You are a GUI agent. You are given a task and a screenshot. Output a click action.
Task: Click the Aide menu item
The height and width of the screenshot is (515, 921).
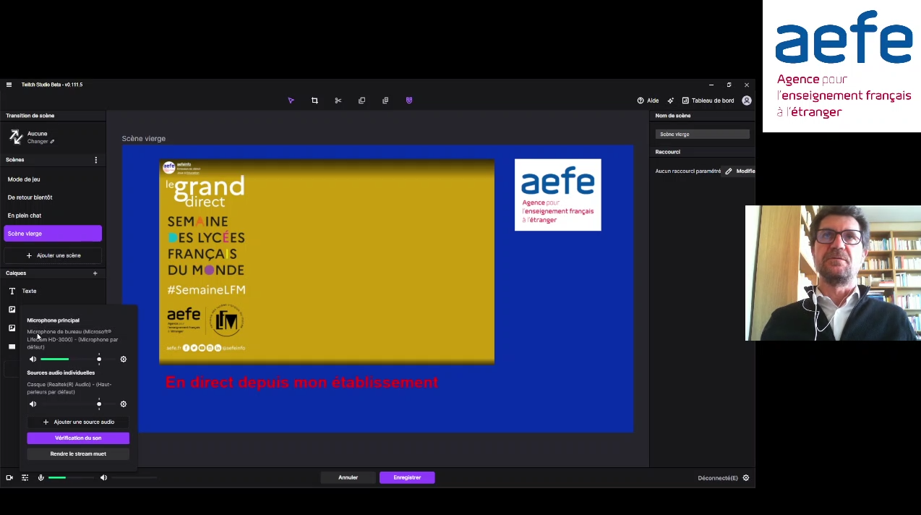[652, 100]
